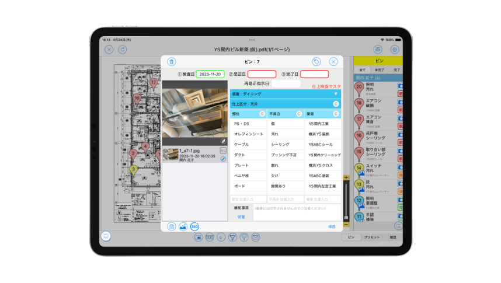
Task: Close the PDF with the X icon
Action: [x=109, y=50]
